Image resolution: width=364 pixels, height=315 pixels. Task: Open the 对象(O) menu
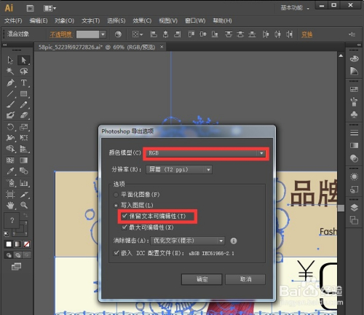[x=64, y=20]
